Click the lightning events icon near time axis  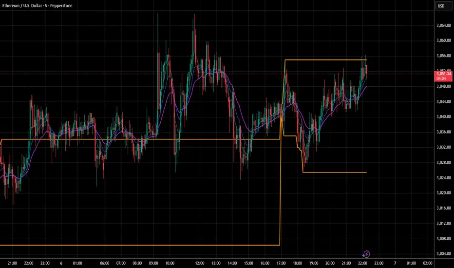(366, 254)
